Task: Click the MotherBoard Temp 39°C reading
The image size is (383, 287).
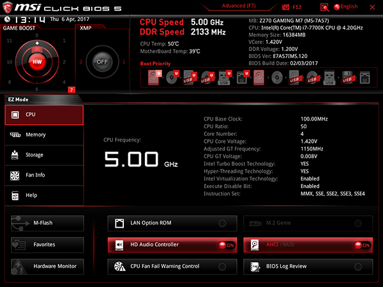Action: coord(170,51)
